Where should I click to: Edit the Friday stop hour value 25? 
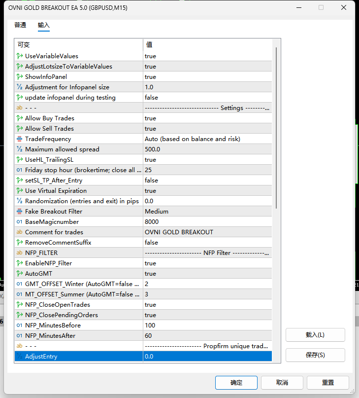(x=207, y=170)
